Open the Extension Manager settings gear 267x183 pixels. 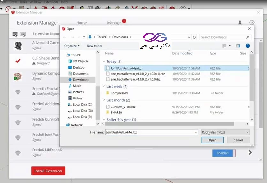pos(251,22)
